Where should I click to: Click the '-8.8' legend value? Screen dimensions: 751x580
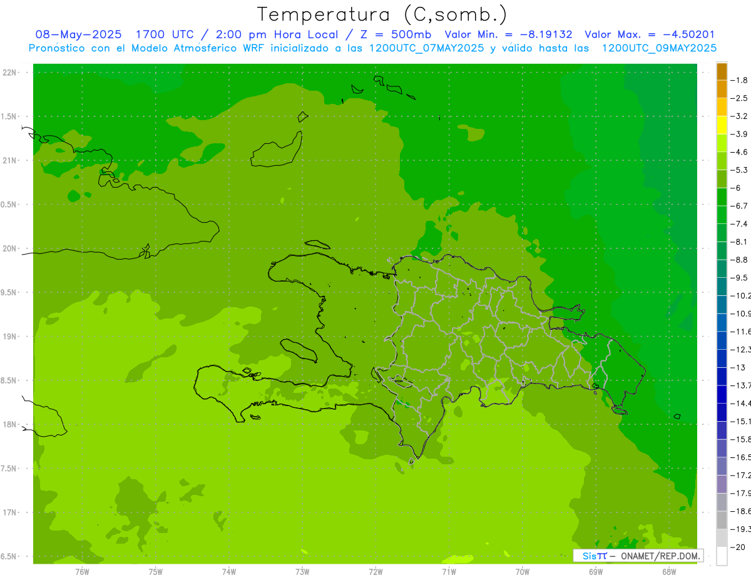tap(740, 260)
